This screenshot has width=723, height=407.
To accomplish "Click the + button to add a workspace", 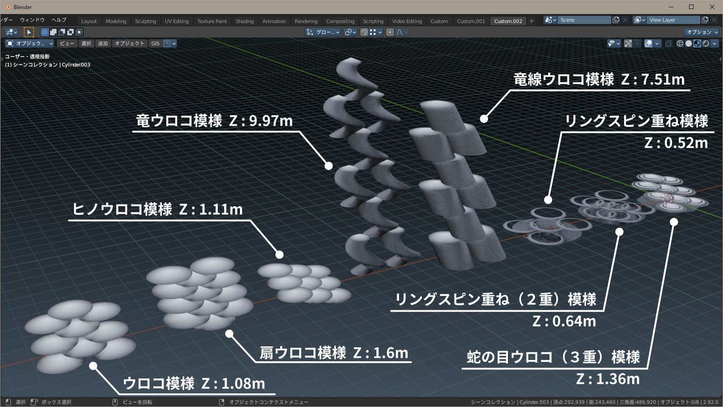I will [x=531, y=21].
